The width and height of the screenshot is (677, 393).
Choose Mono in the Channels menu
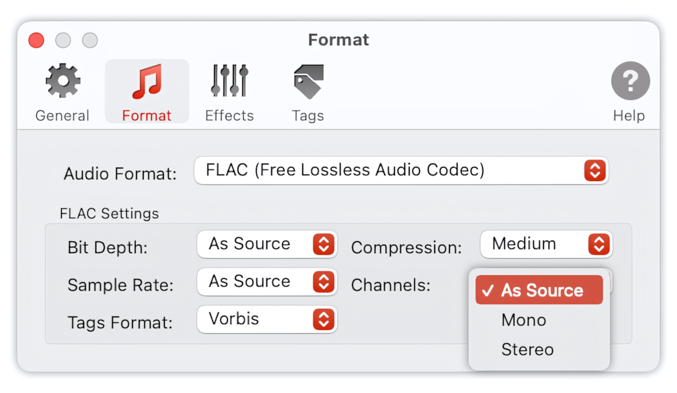point(539,320)
